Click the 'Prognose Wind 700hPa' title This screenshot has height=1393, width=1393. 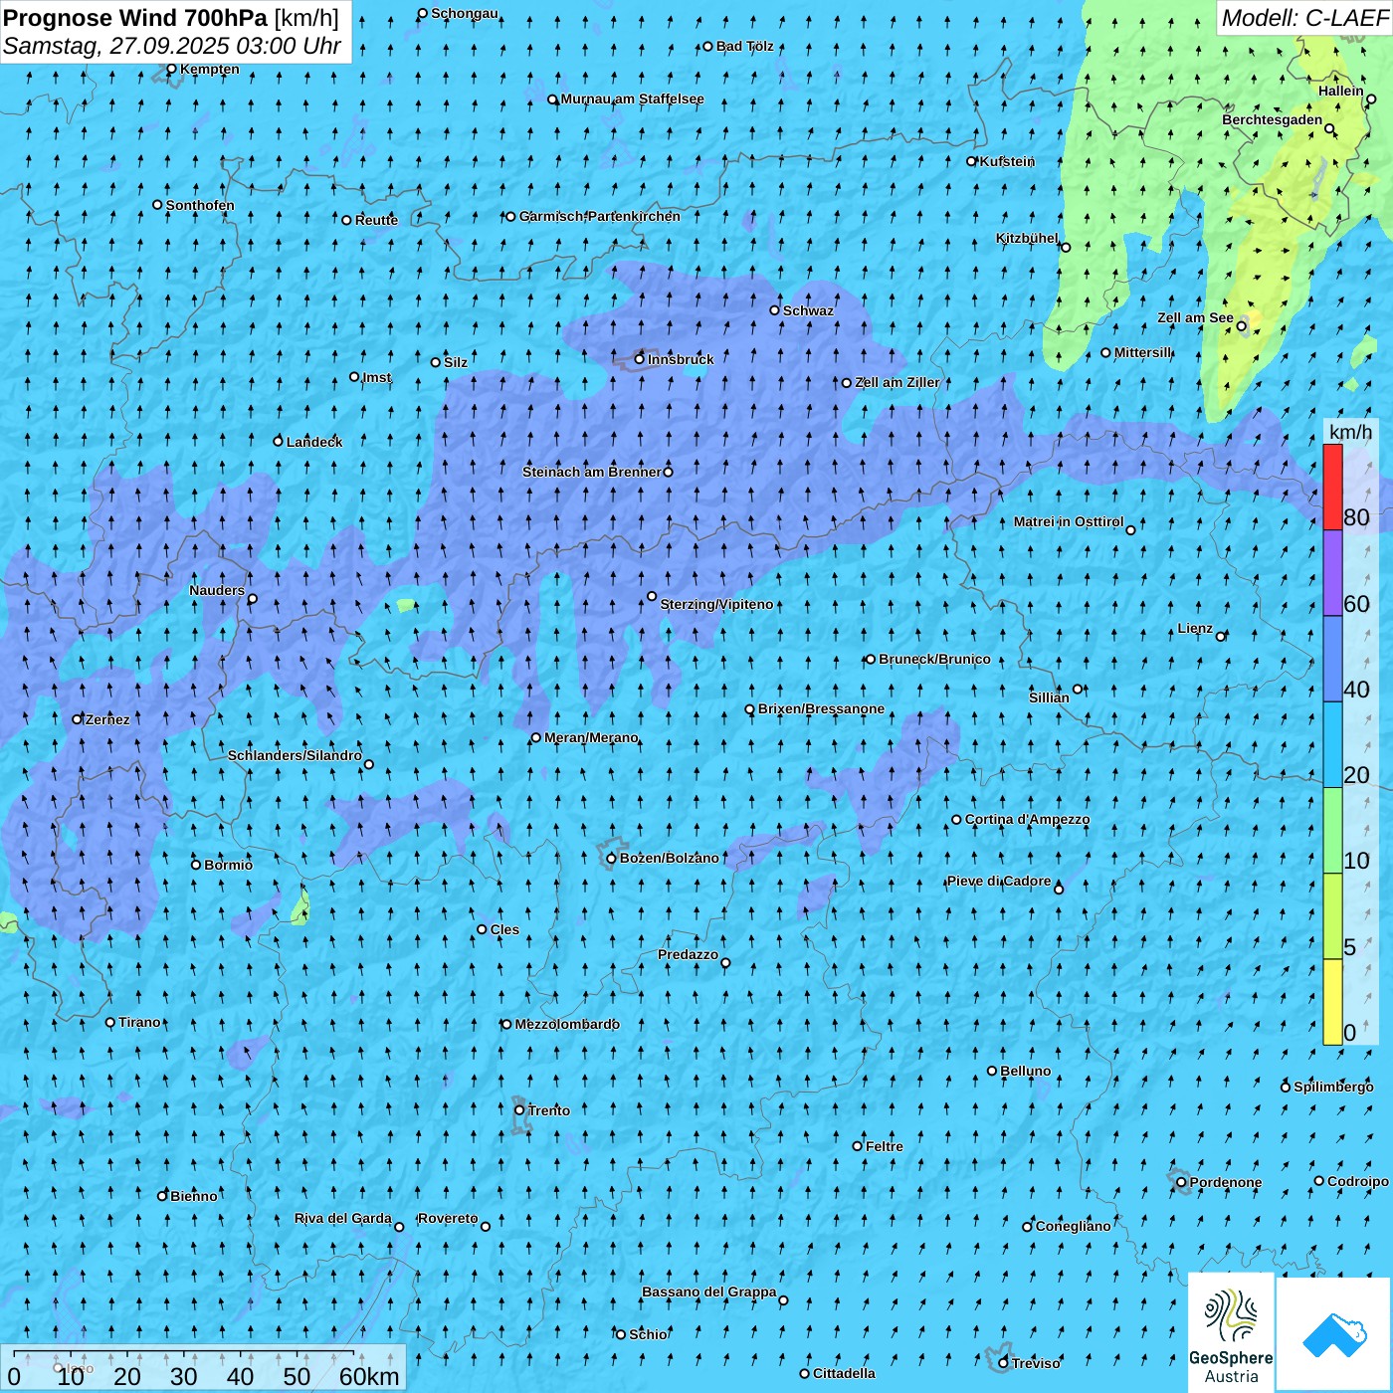coord(135,18)
